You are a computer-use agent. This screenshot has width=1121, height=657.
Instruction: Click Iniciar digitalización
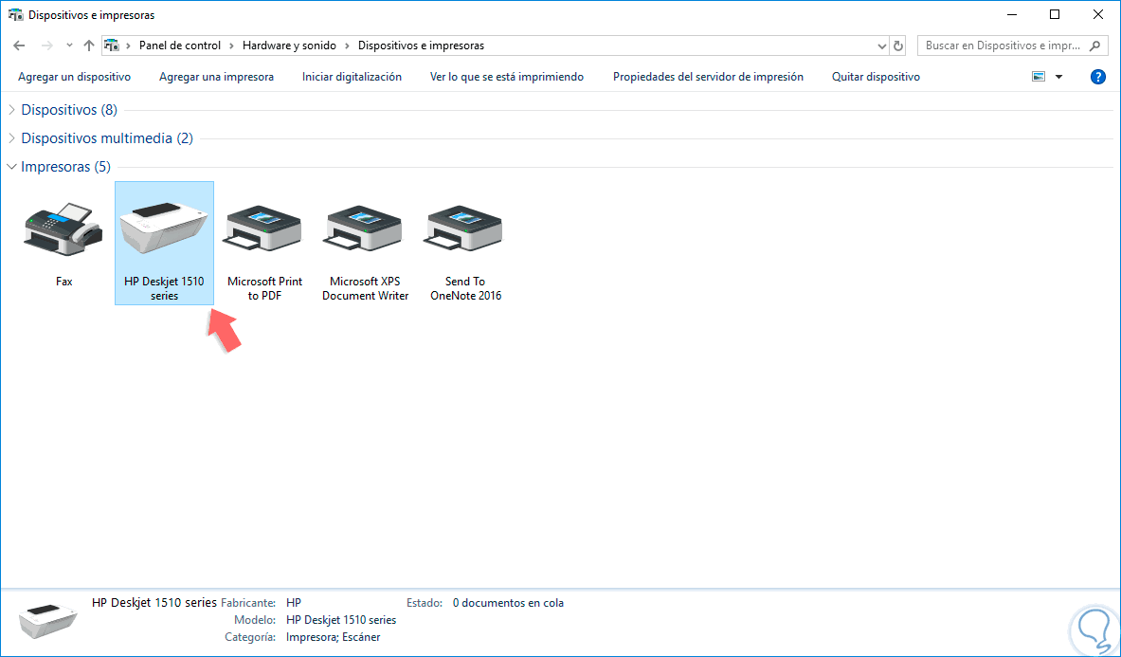[352, 77]
